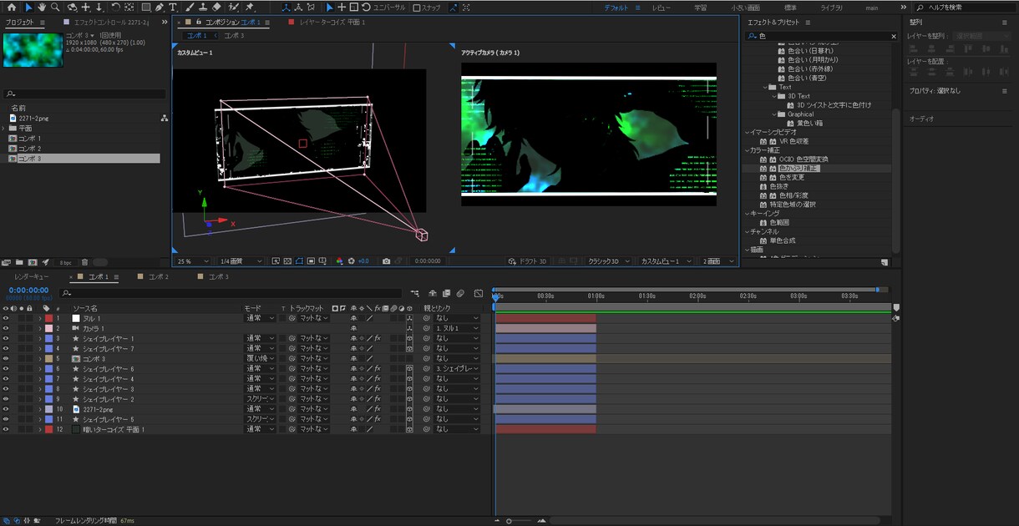Select the Brush tool
This screenshot has height=526, width=1019.
coord(190,7)
